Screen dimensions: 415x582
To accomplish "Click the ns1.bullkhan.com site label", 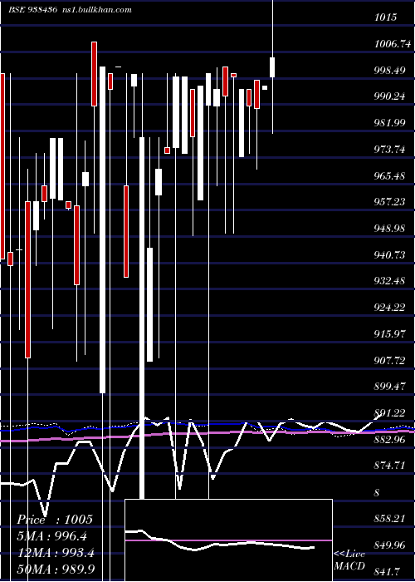I will click(98, 10).
